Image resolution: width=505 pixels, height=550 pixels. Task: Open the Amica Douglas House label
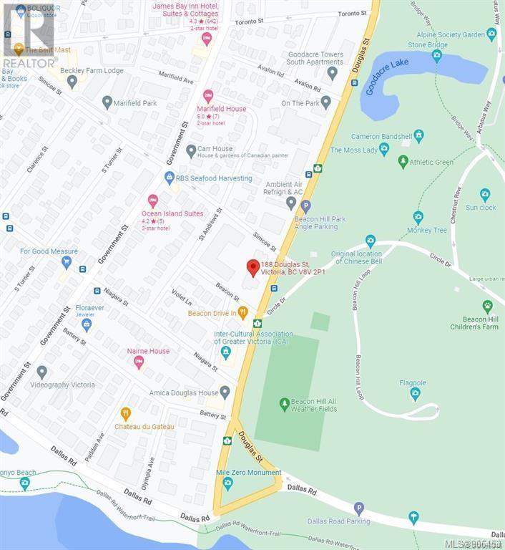184,393
